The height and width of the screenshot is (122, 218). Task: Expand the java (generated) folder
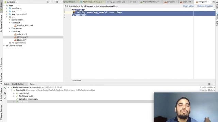[x=7, y=14]
